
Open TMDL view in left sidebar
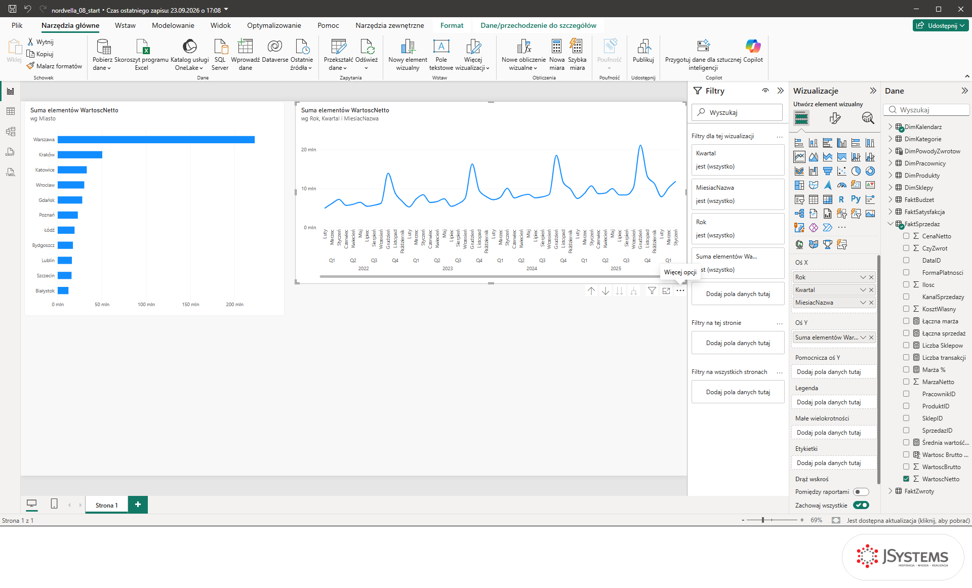point(10,172)
